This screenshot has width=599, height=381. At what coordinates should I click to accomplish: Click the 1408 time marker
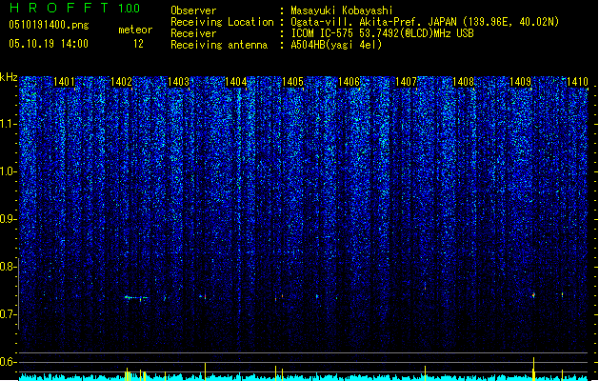tap(463, 82)
